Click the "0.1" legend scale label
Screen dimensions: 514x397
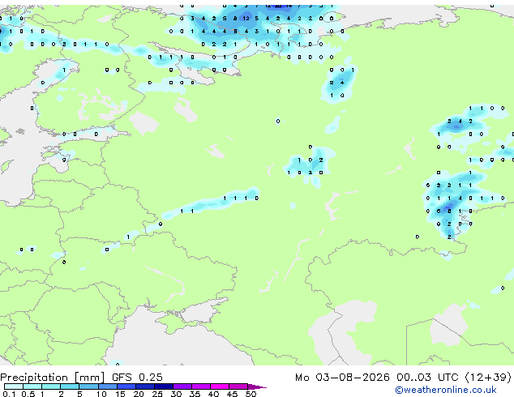pos(9,394)
